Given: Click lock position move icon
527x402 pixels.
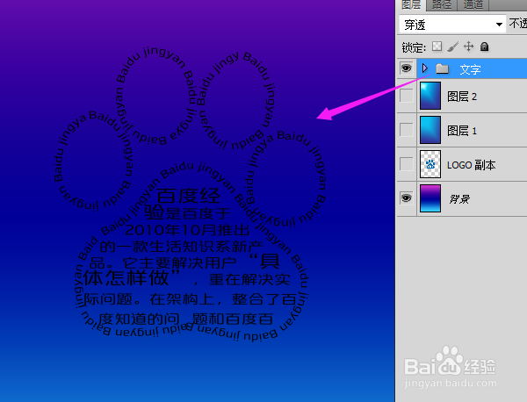Looking at the screenshot, I should coord(468,47).
